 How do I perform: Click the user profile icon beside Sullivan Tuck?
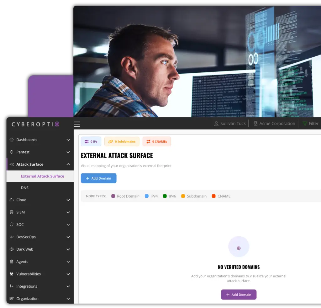click(216, 124)
